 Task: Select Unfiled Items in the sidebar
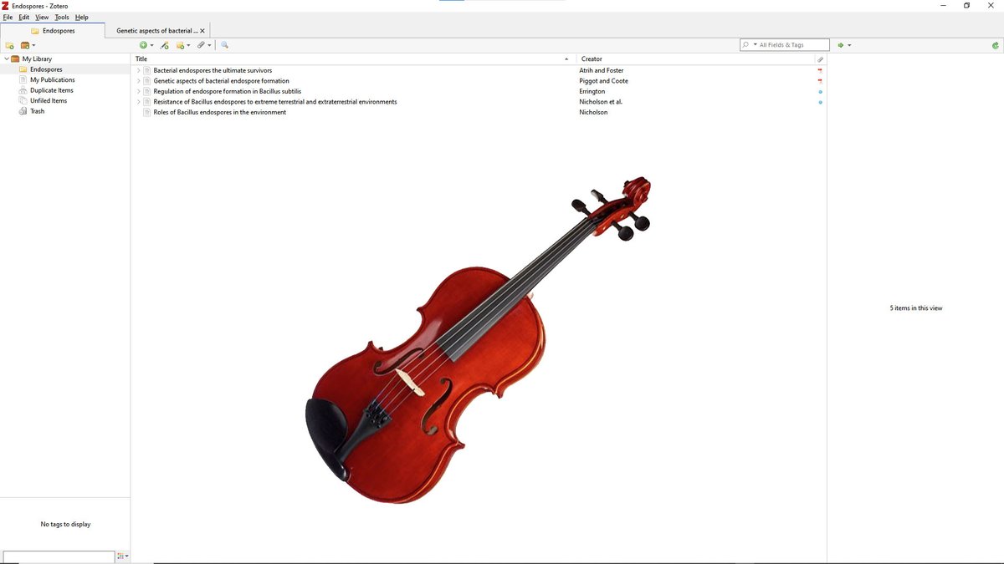click(49, 100)
